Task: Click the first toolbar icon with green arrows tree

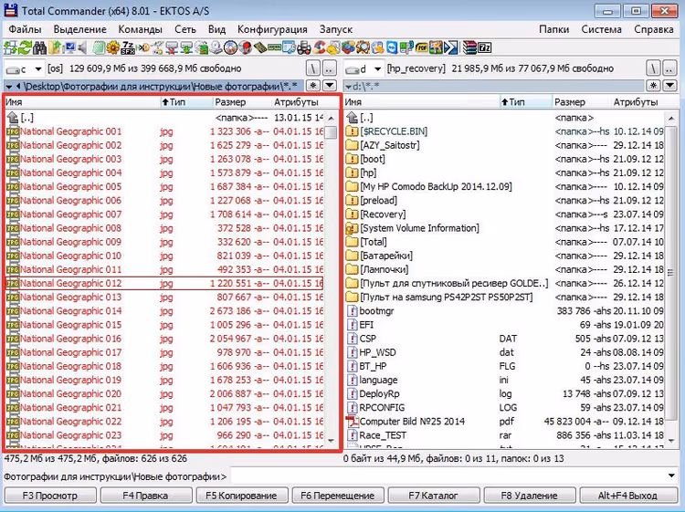Action: [x=9, y=47]
